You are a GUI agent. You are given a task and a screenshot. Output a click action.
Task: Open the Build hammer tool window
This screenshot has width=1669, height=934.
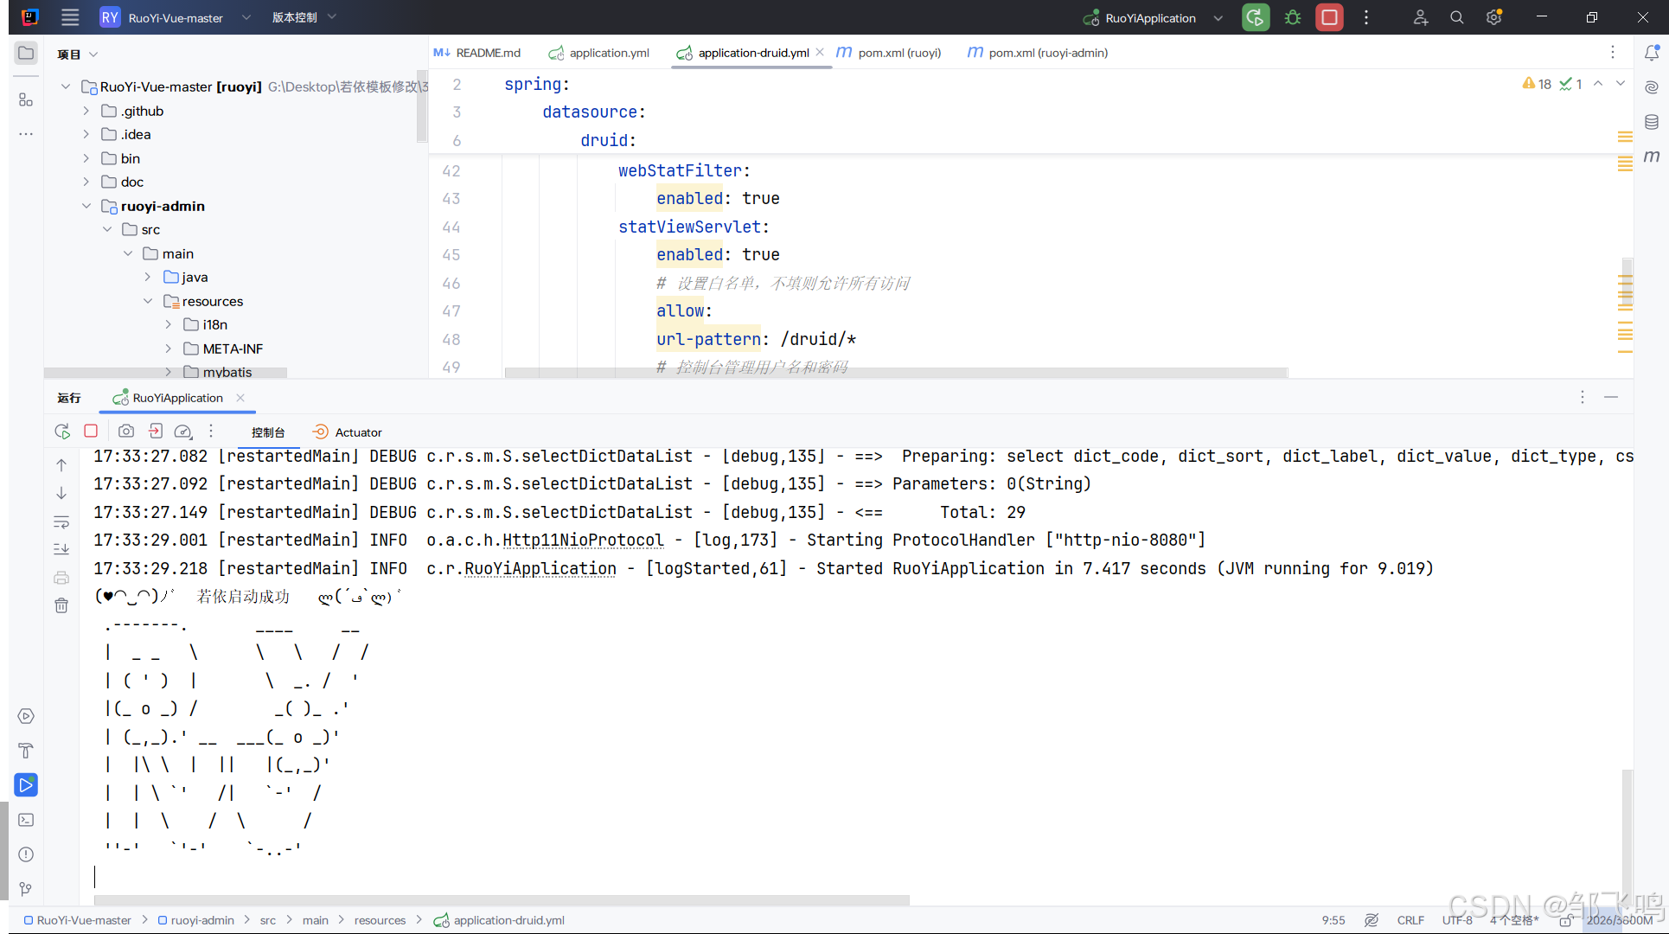tap(26, 751)
